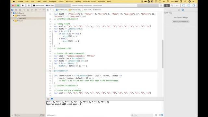
Task: Select the Products folder row
Action: 28,21
